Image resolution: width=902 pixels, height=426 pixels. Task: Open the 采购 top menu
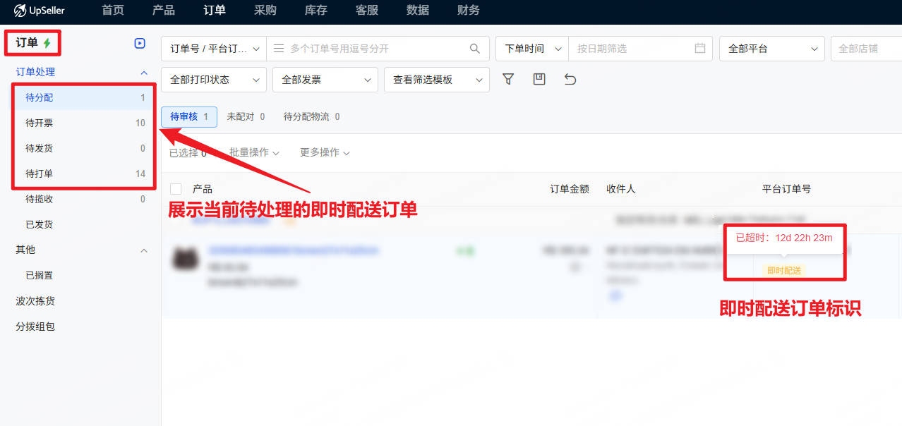[265, 11]
